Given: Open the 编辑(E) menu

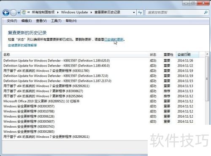Looking at the screenshot, I should (27, 21).
